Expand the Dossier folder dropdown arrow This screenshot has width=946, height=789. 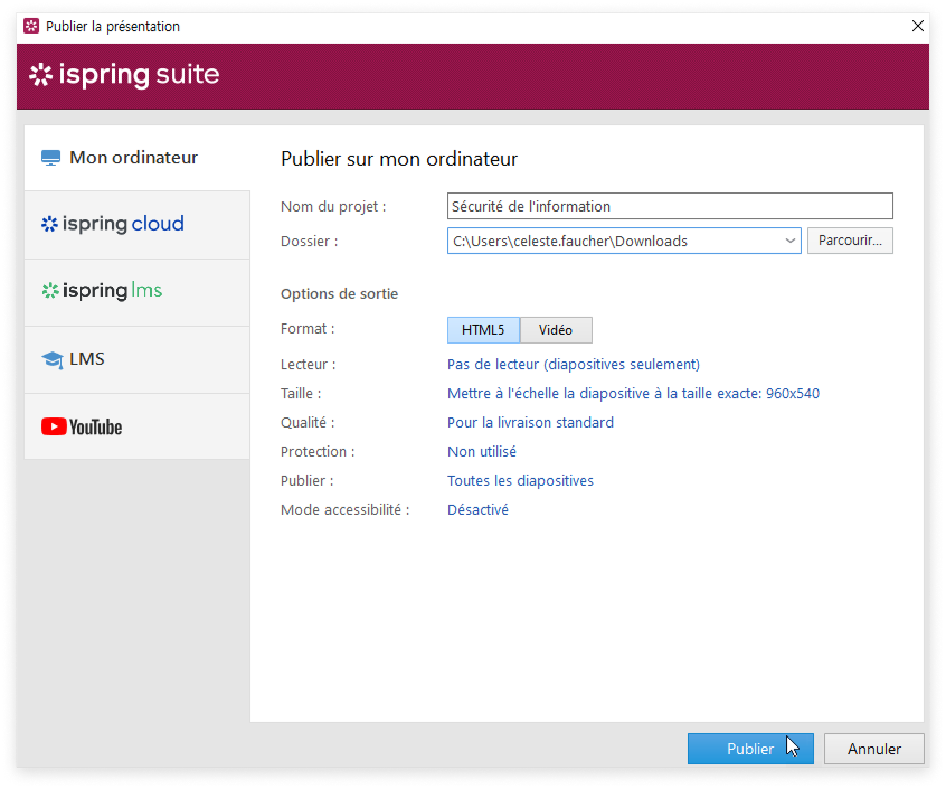(x=790, y=241)
